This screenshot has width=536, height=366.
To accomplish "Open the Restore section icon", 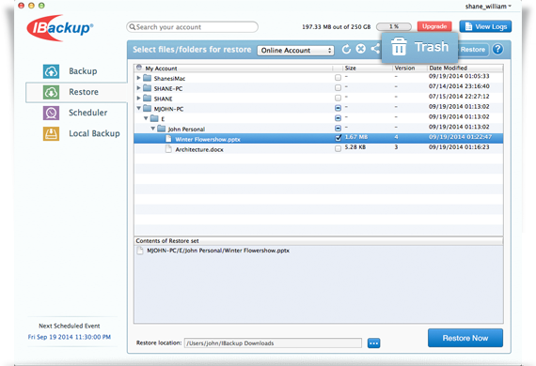I will tap(51, 92).
